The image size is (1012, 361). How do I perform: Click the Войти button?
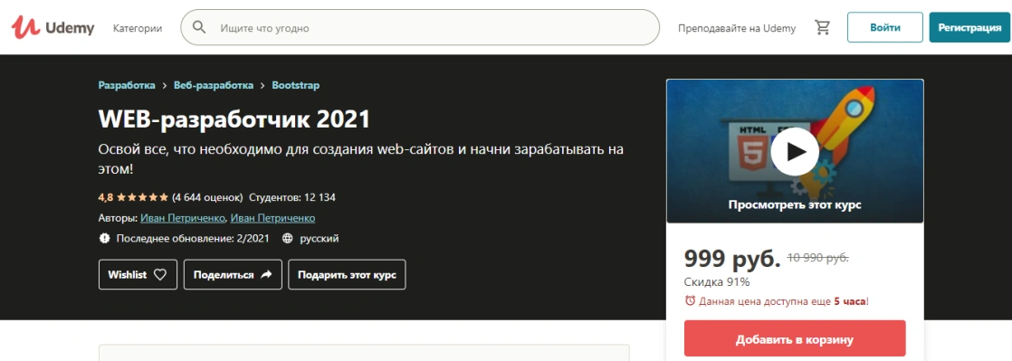point(885,28)
